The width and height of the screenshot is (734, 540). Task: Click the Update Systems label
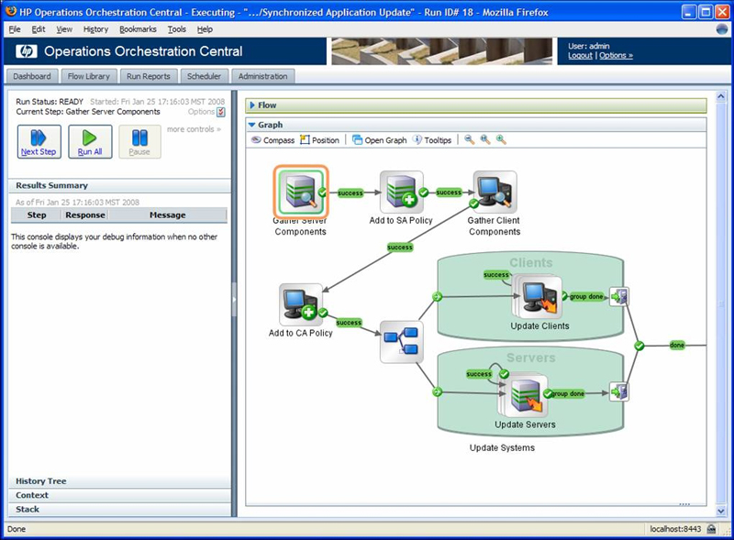[x=502, y=447]
